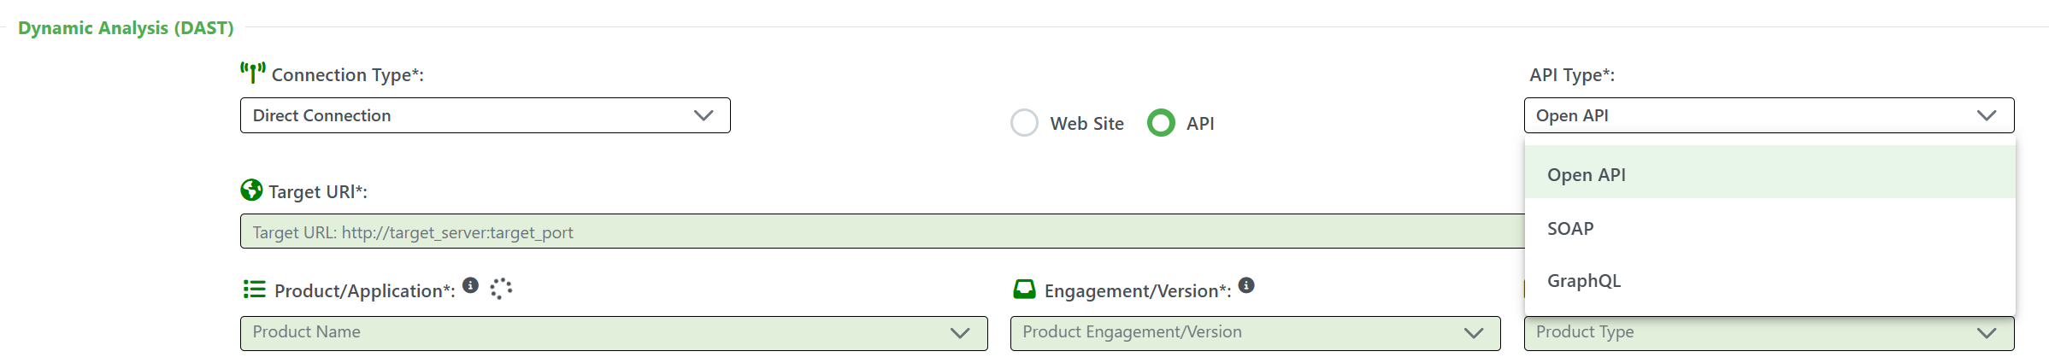Click the Web Site label text
The width and height of the screenshot is (2049, 363).
[1086, 124]
